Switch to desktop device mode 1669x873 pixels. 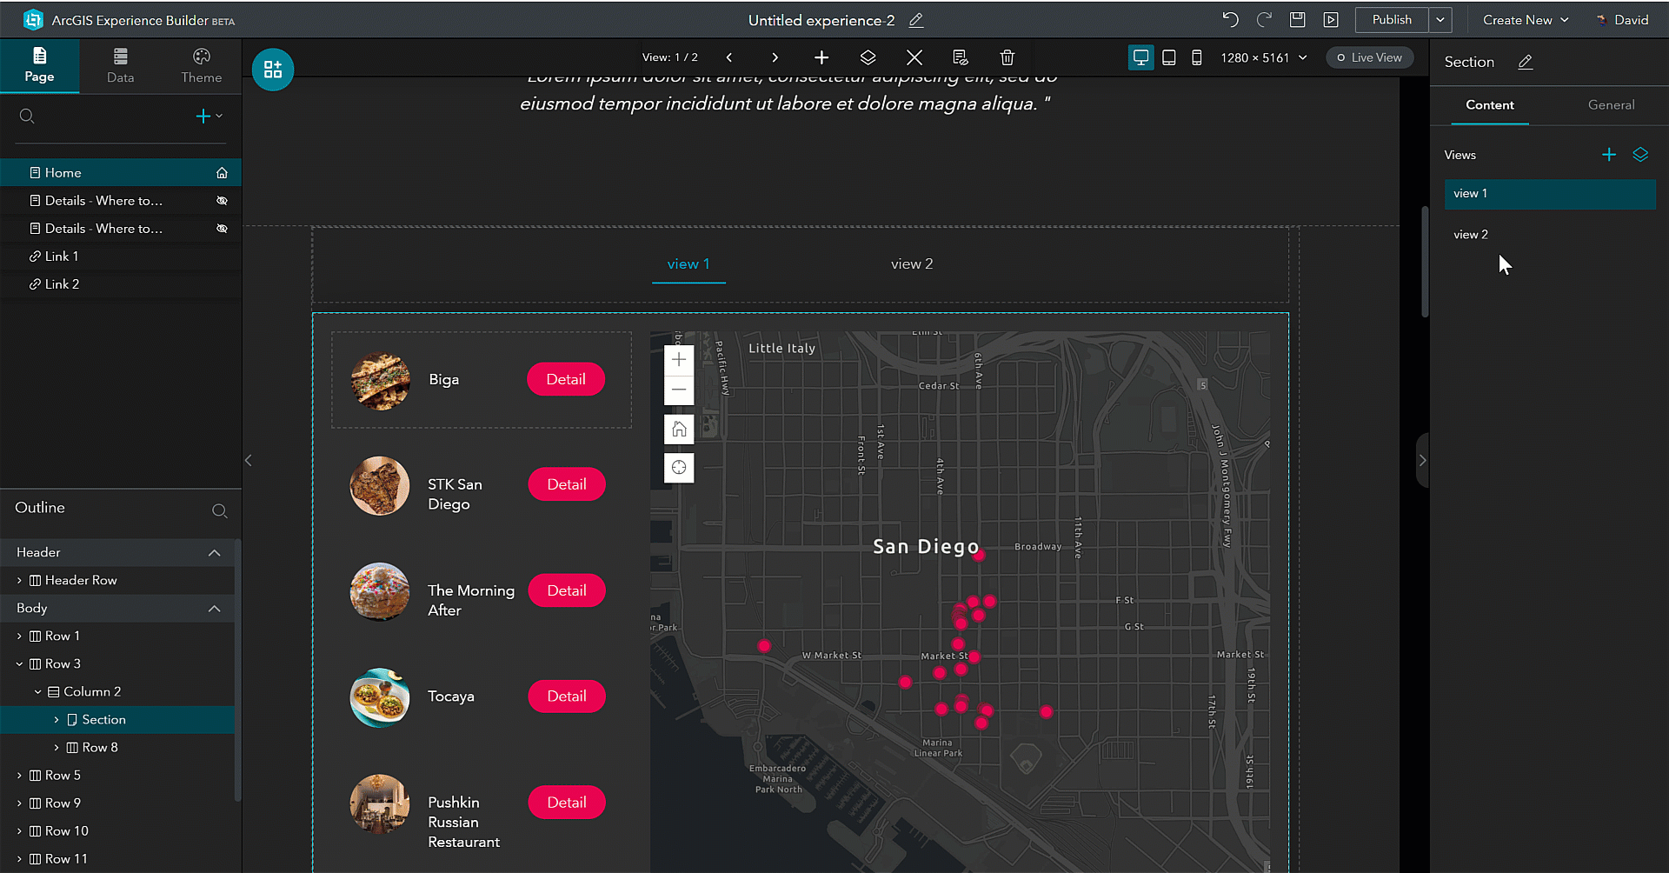coord(1140,57)
